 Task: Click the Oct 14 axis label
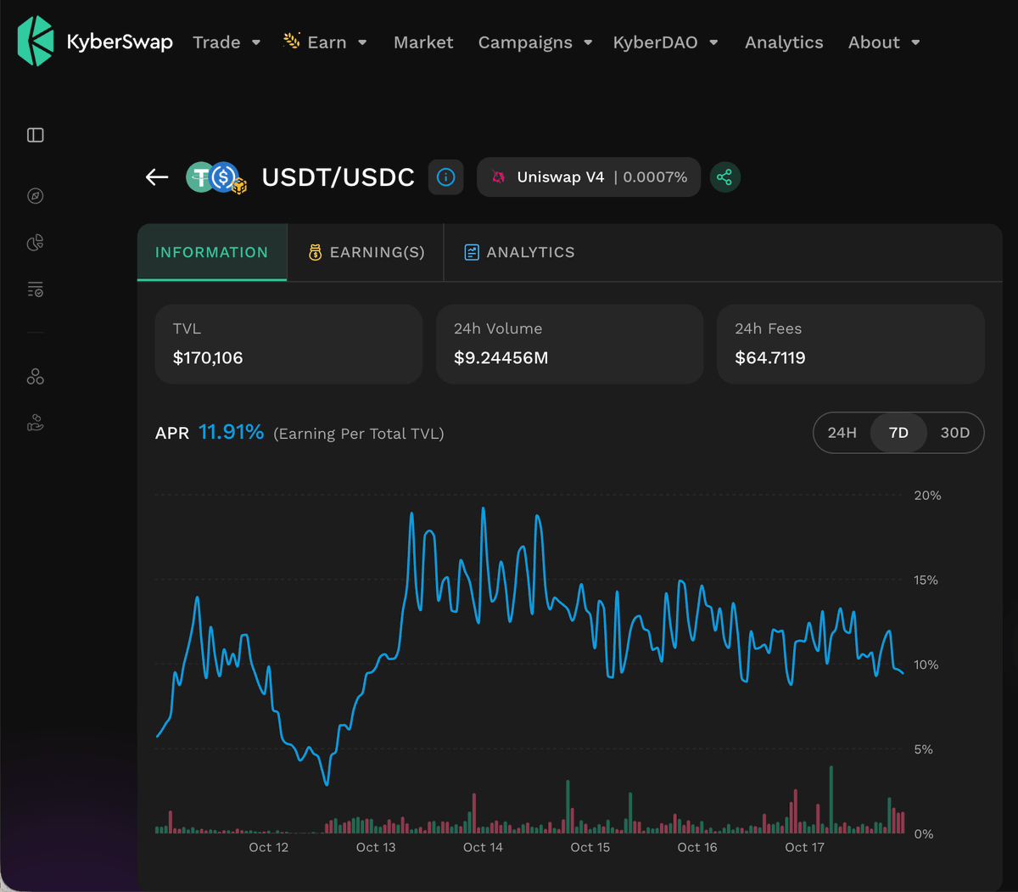click(483, 847)
